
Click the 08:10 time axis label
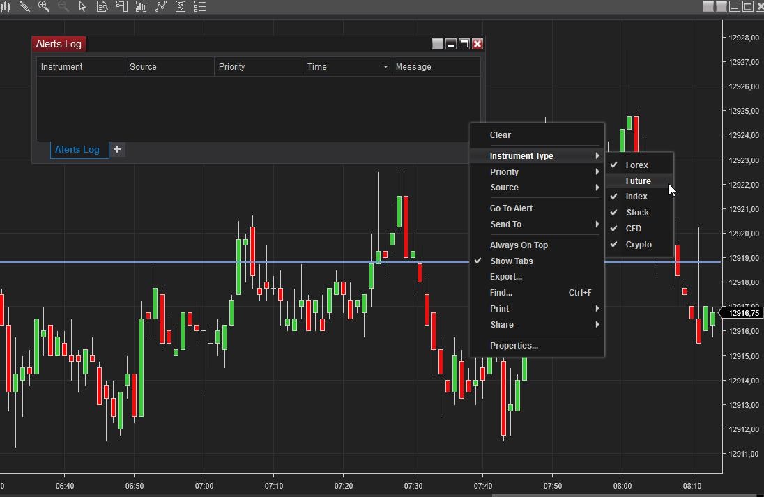[x=692, y=486]
